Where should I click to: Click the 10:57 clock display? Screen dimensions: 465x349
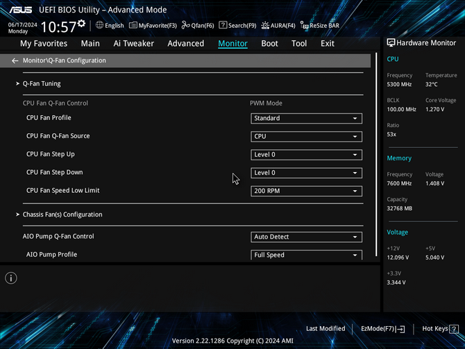point(58,27)
